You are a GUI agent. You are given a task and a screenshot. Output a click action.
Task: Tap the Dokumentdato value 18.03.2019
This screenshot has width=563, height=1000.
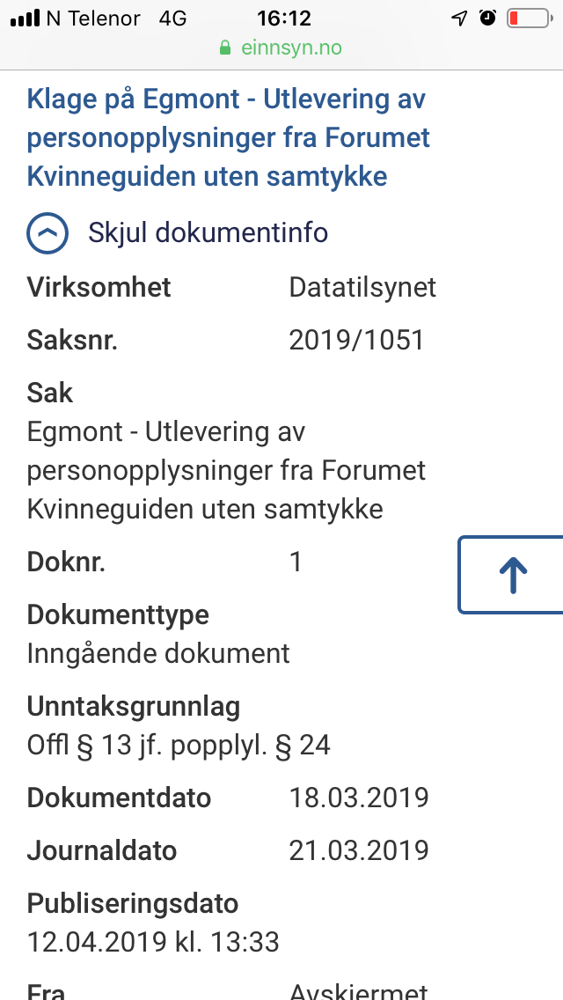tap(359, 798)
